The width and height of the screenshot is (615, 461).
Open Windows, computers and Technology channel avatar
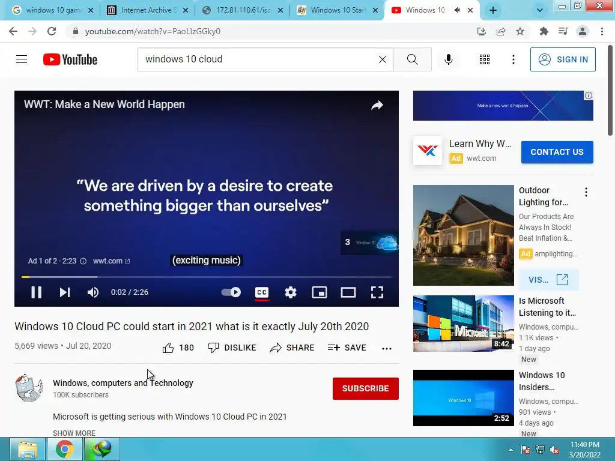(29, 388)
